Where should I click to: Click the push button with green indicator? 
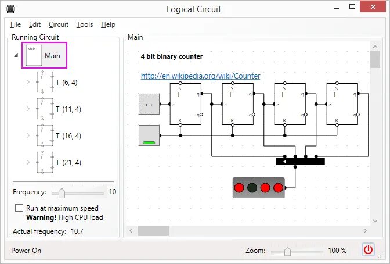149,135
